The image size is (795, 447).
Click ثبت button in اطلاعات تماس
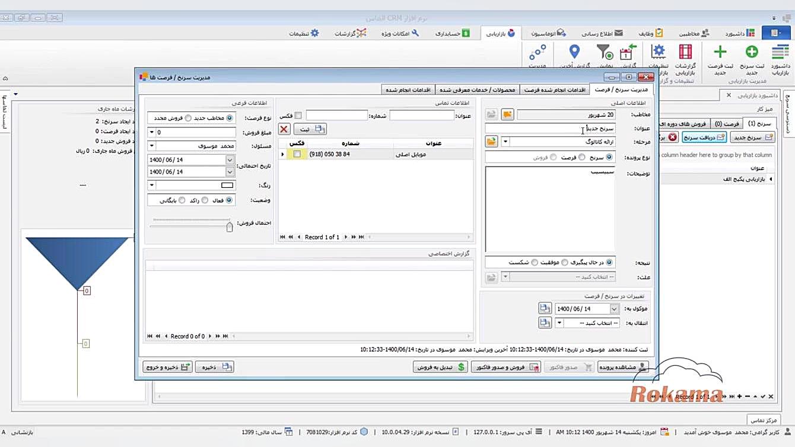click(x=310, y=129)
